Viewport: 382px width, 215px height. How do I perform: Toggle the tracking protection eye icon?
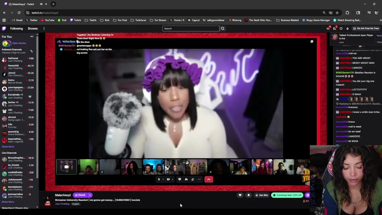click(x=331, y=13)
